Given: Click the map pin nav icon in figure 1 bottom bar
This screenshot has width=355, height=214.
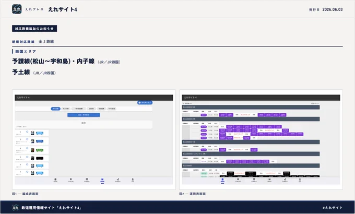Looking at the screenshot, I should tap(71, 180).
